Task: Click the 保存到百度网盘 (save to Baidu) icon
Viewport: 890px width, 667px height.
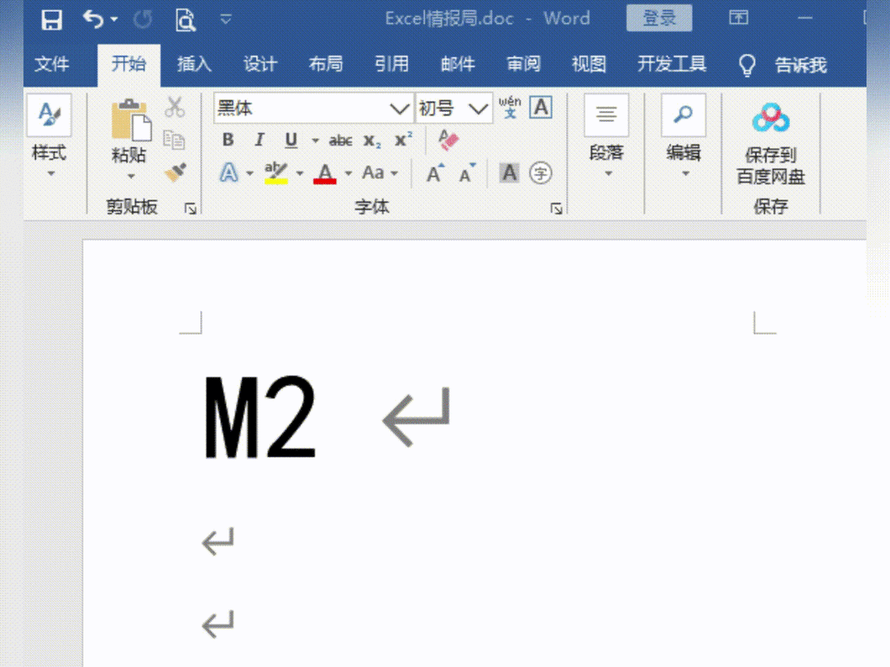Action: tap(771, 117)
